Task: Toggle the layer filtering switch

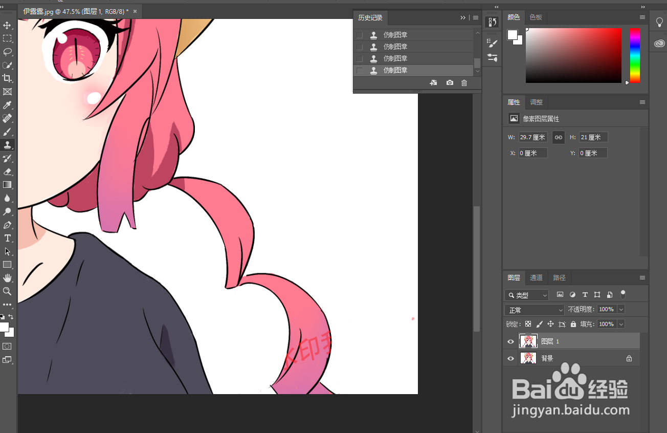Action: [622, 294]
